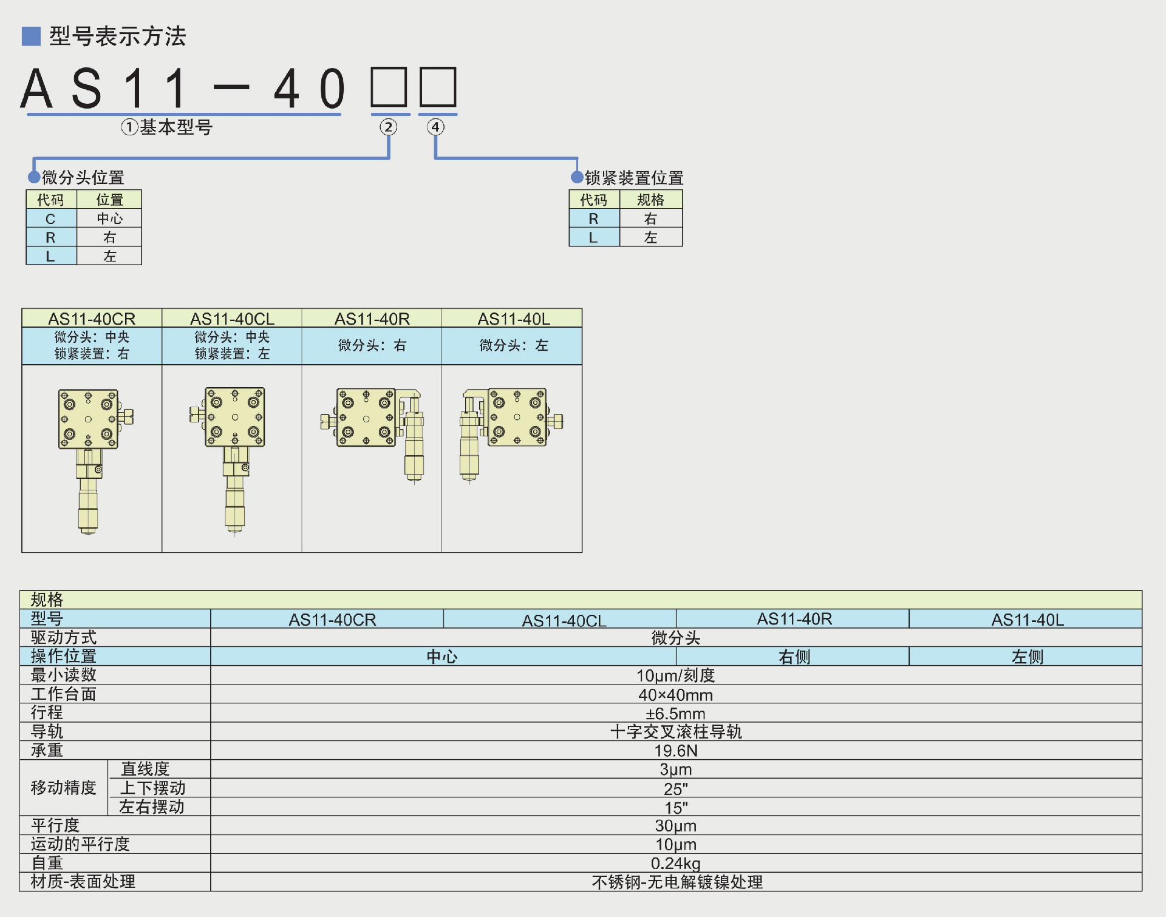Click the circled number 4 marker
The width and height of the screenshot is (1166, 917).
[435, 127]
